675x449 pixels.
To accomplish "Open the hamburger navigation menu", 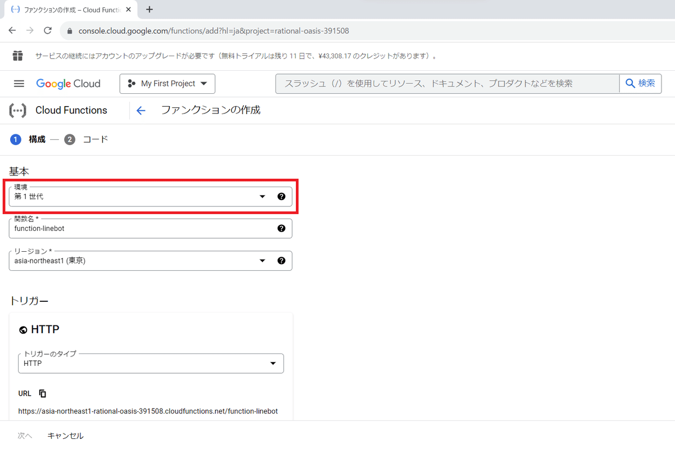I will [x=19, y=84].
